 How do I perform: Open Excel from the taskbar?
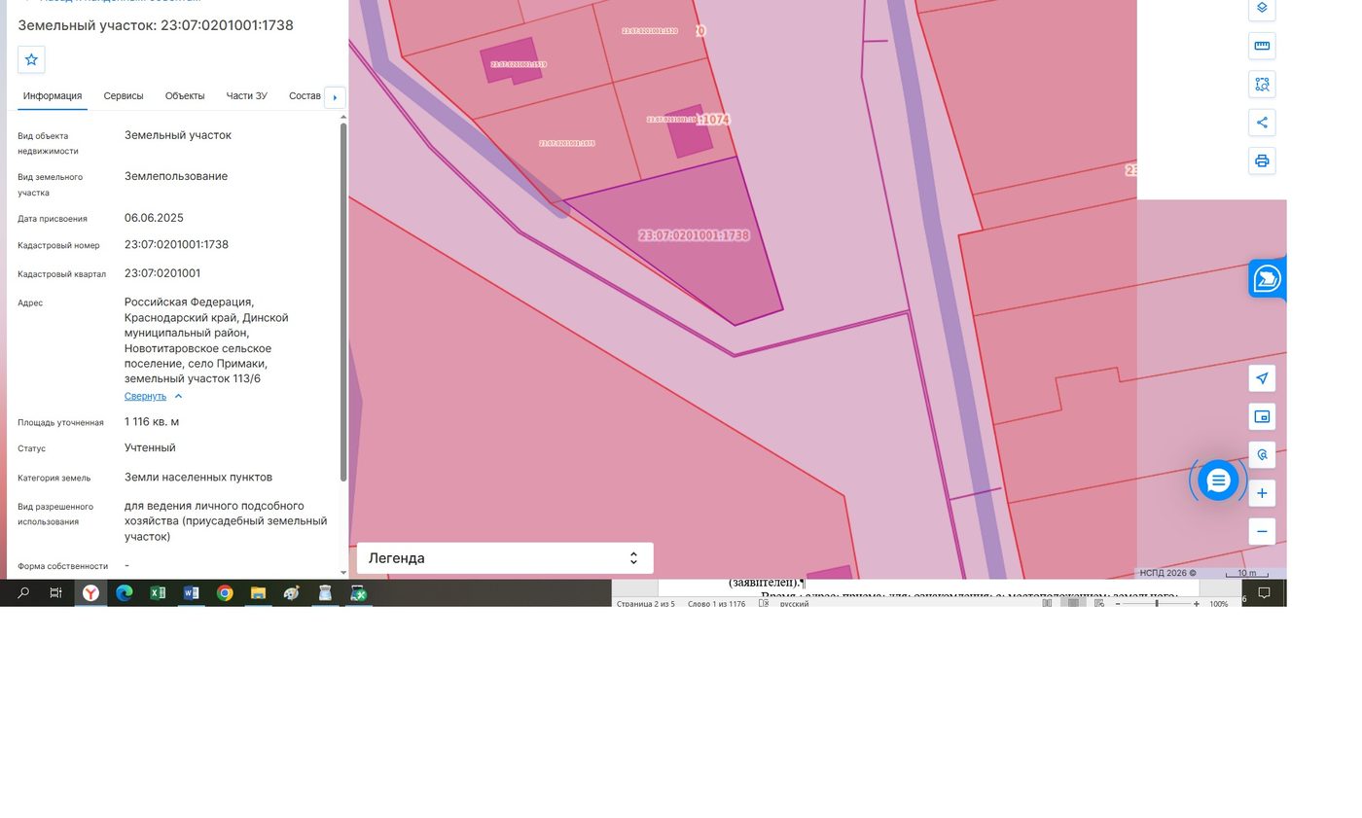pos(158,593)
